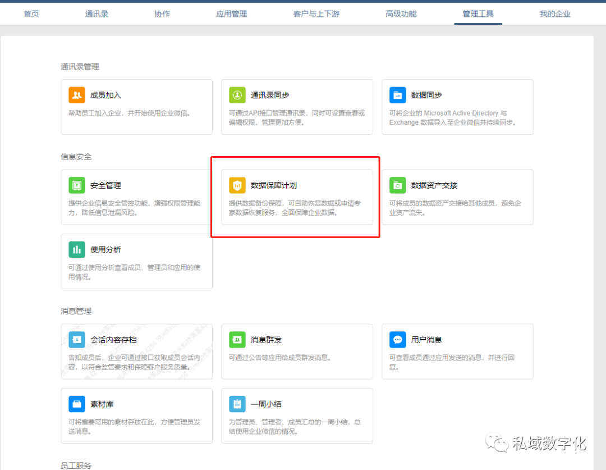
Task: Click the 通讯录同步 green icon
Action: pos(237,95)
